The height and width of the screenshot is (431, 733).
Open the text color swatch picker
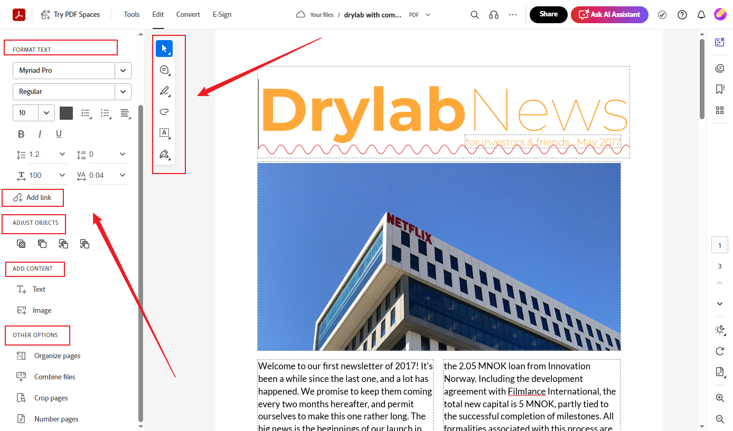point(66,113)
